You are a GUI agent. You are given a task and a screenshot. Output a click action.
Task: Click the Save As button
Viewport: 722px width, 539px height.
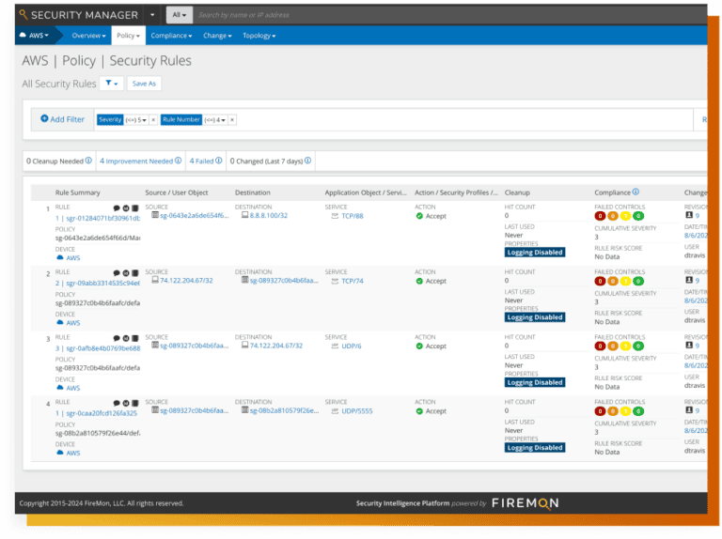pyautogui.click(x=144, y=84)
